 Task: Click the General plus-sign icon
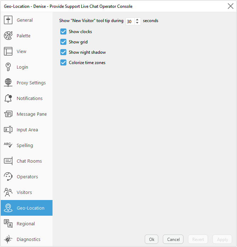[8, 20]
